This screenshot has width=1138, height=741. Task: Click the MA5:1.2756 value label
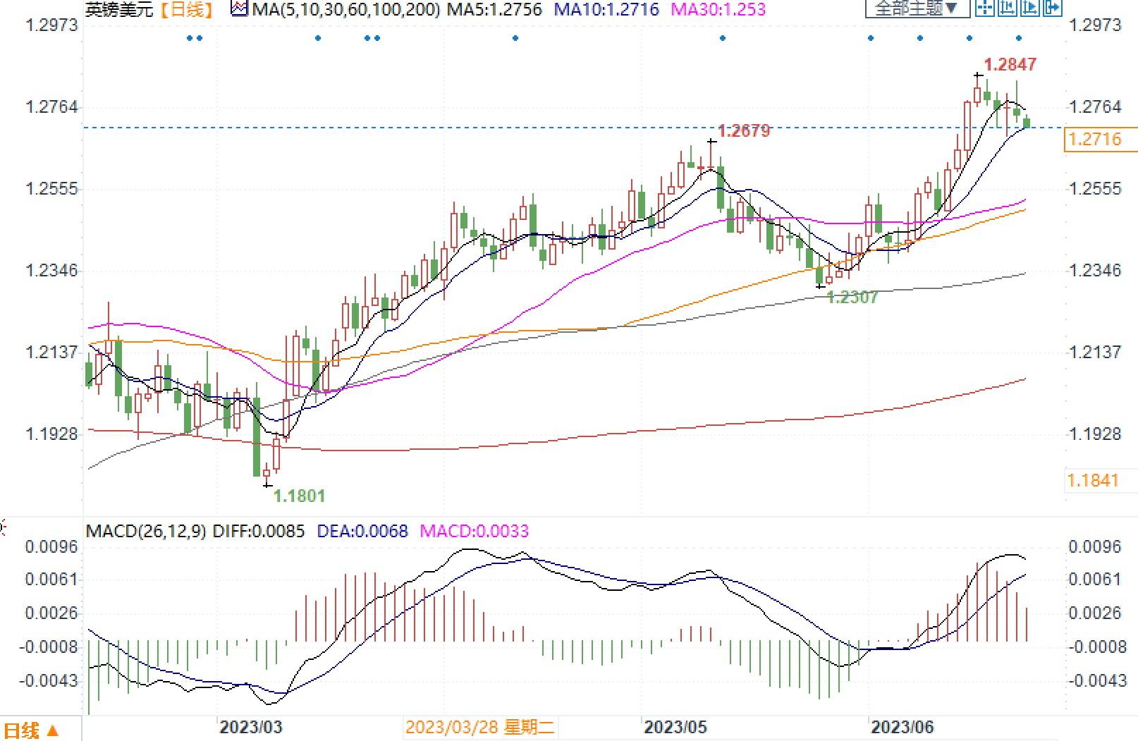click(x=494, y=9)
